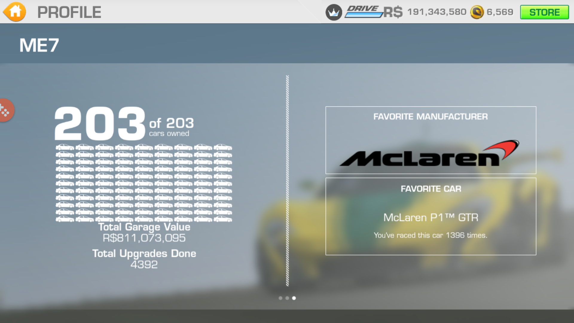Tap the R$ currency symbol
This screenshot has width=574, height=323.
[393, 12]
